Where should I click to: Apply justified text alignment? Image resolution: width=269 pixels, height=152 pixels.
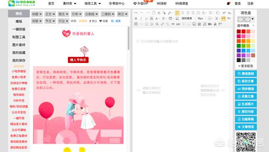193,13
